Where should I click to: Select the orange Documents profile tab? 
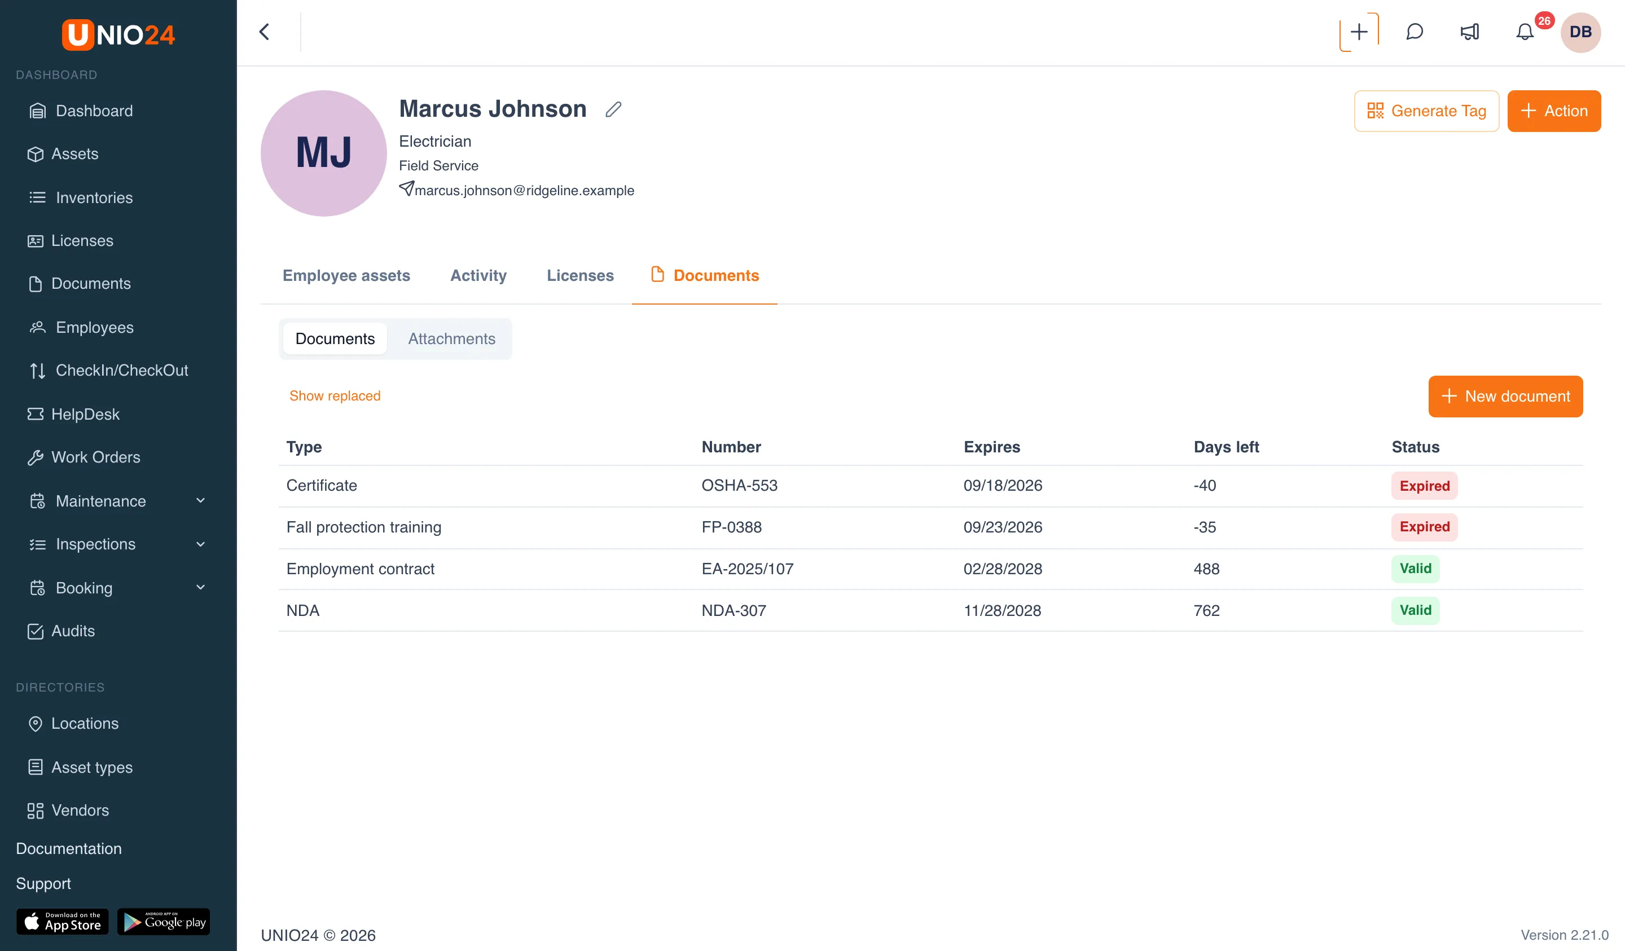pyautogui.click(x=704, y=275)
